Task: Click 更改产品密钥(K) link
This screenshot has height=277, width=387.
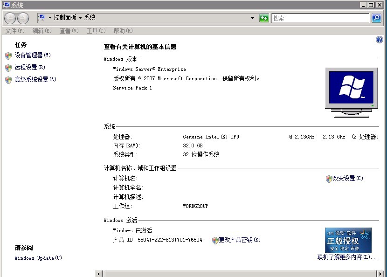Action: [240, 240]
